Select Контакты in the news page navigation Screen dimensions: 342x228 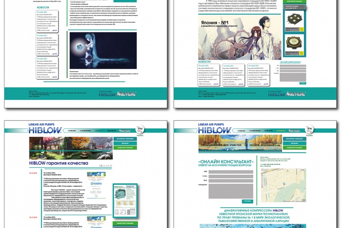(112, 131)
